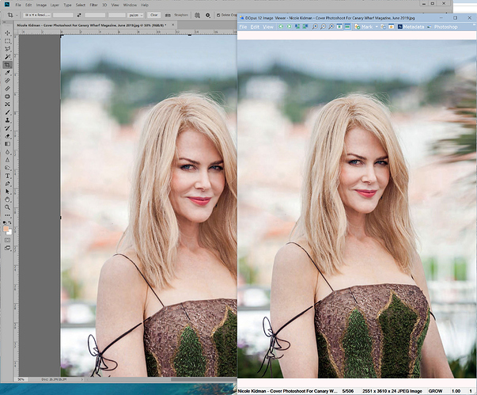Screen dimensions: 477x395
Task: Click the foreground color swatch
Action: pyautogui.click(x=6, y=229)
